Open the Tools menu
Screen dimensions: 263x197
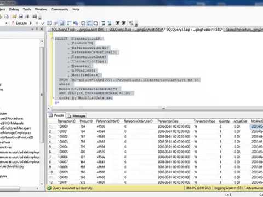click(x=27, y=9)
